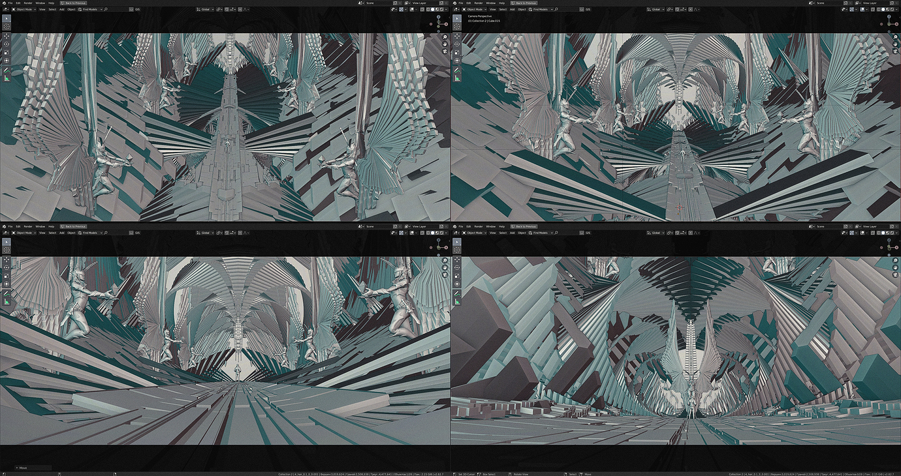Open the Add menu in top-left viewport header

(61, 9)
